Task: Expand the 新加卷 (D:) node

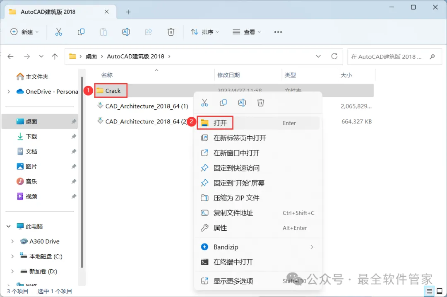Action: (x=12, y=271)
